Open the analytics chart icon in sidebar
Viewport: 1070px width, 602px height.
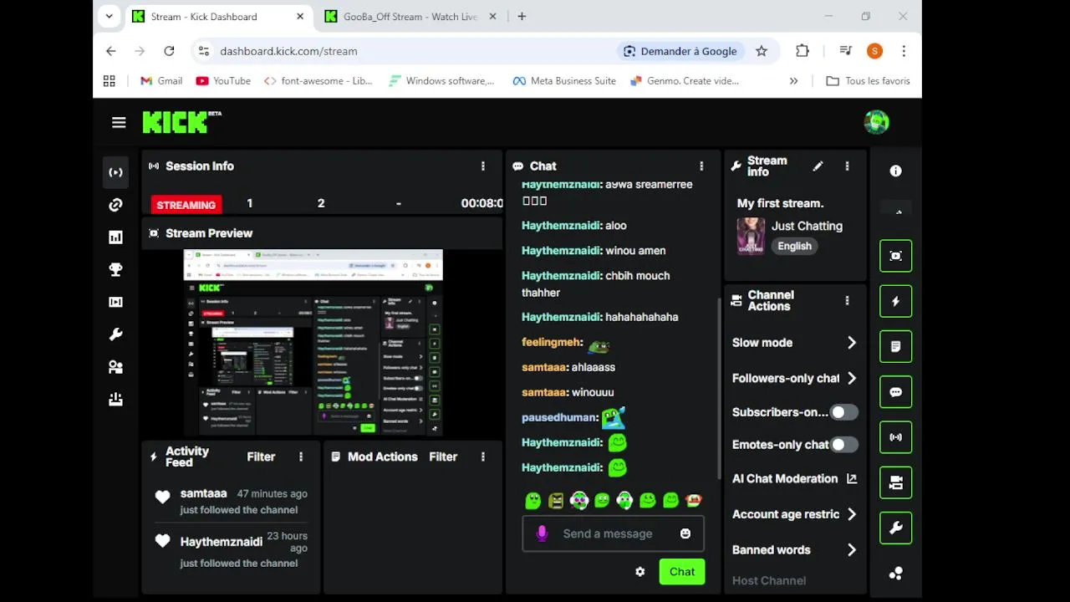tap(115, 237)
